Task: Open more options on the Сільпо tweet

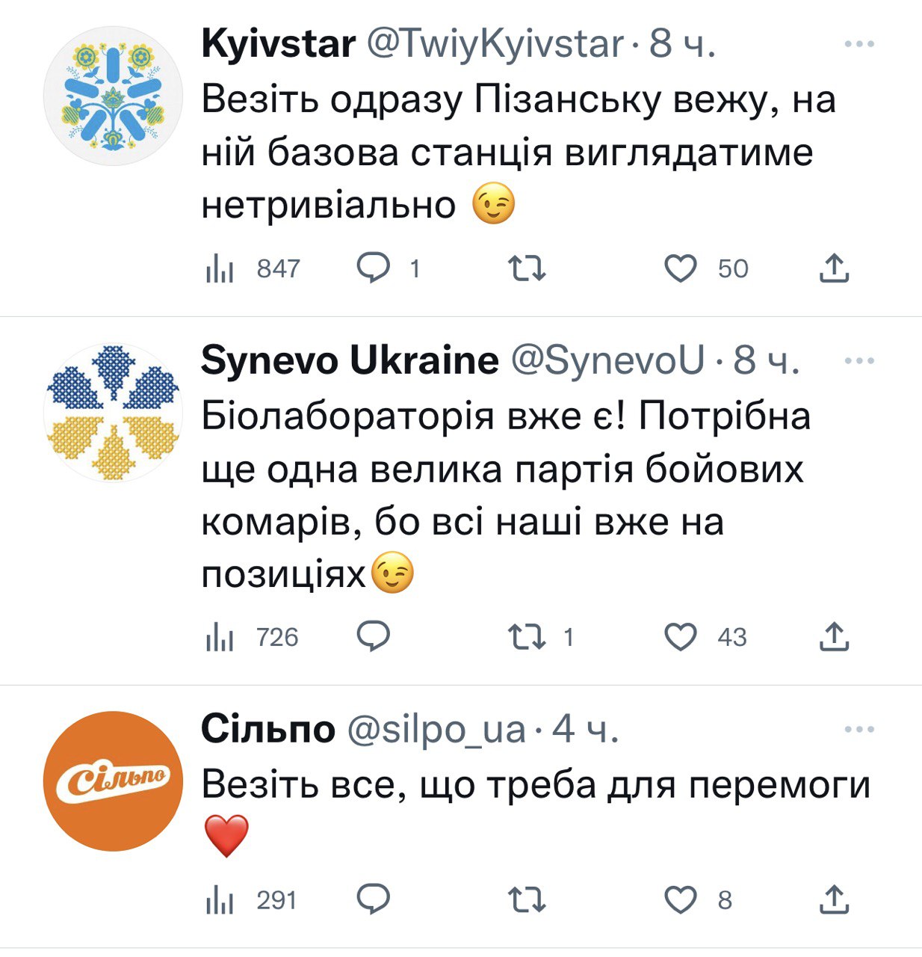Action: tap(859, 729)
